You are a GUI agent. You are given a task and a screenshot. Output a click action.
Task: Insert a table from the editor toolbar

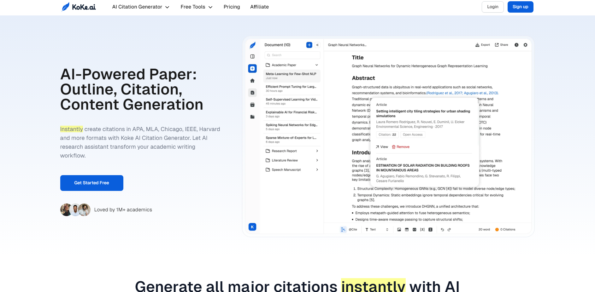[407, 230]
